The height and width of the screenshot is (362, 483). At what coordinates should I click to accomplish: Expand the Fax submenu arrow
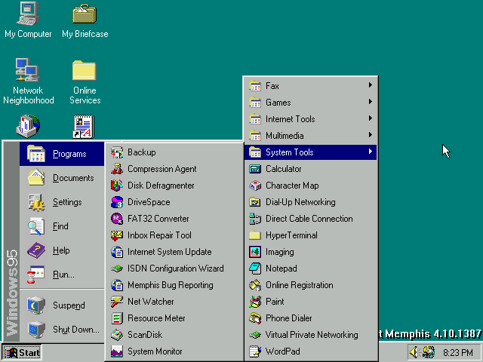pos(371,85)
